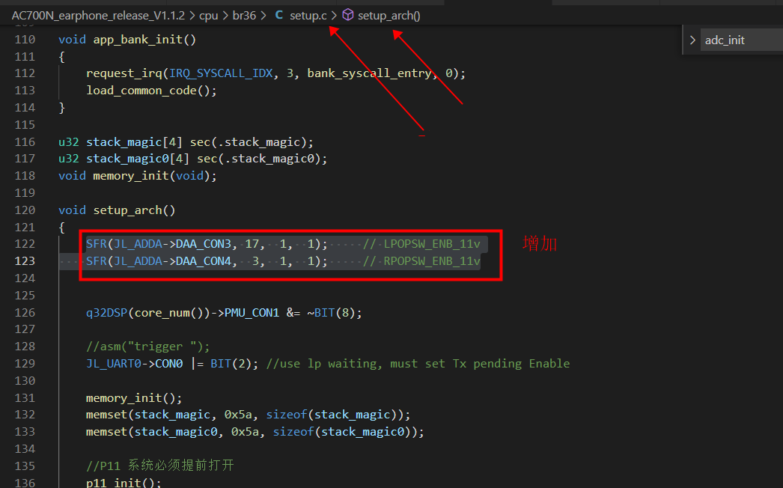Open the AC700N_earphone_release_V1.1.2 breadcrumb folder
This screenshot has width=783, height=488.
[x=98, y=16]
